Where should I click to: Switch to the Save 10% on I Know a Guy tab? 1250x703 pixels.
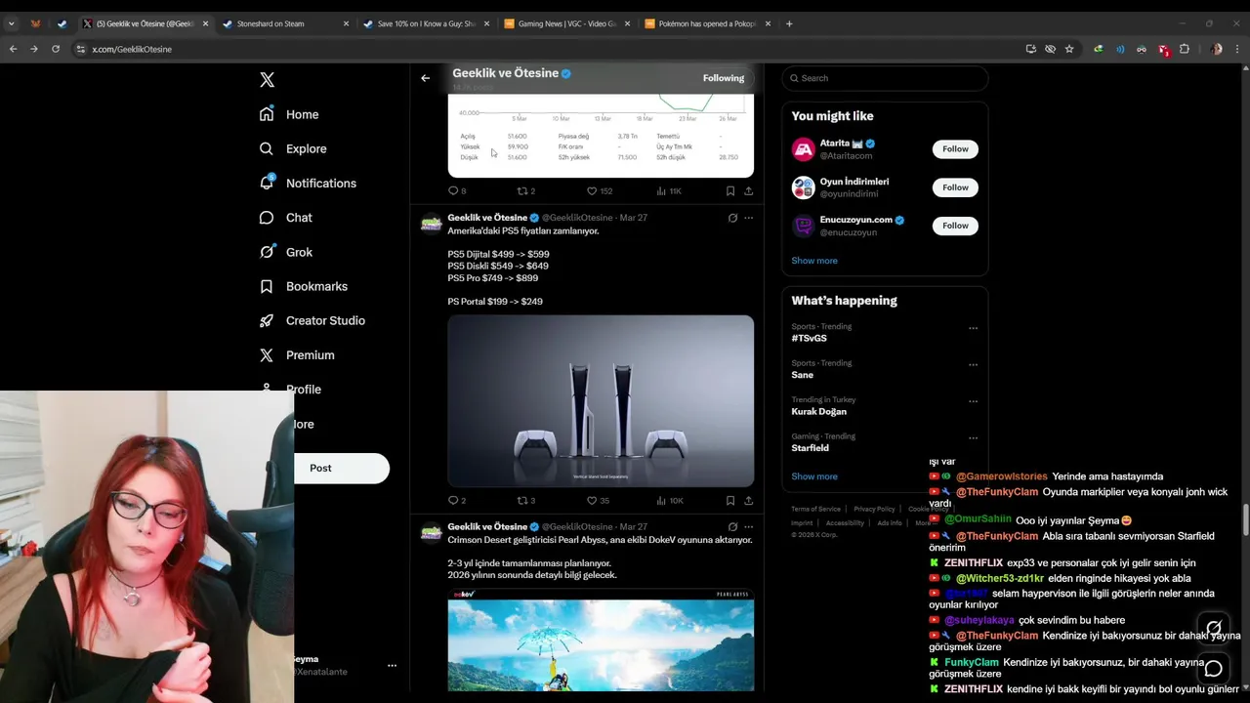426,23
